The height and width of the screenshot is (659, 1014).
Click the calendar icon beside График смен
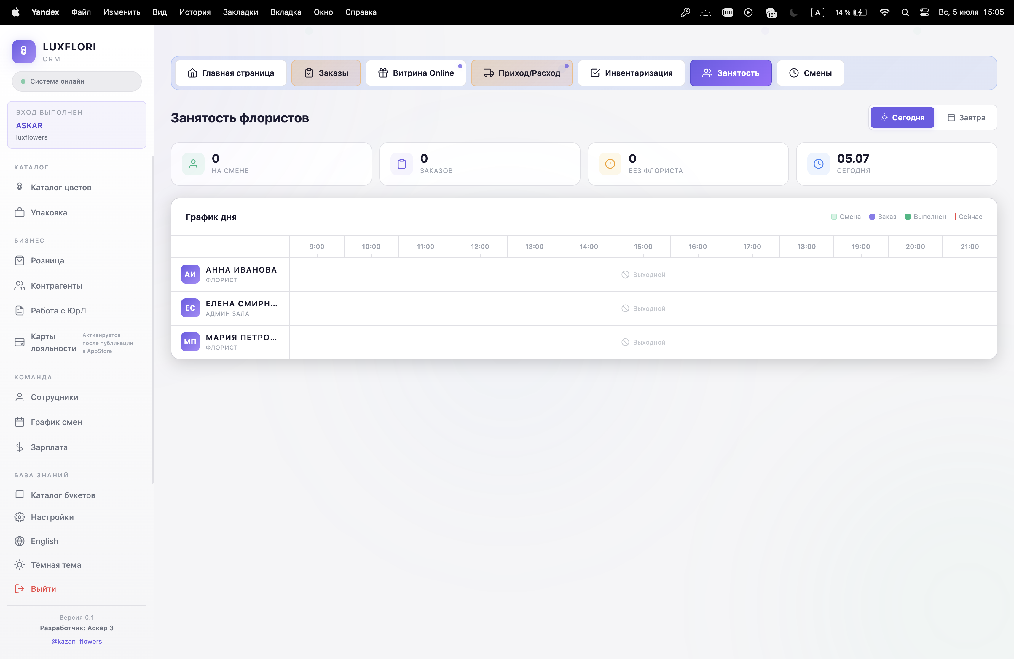point(20,422)
